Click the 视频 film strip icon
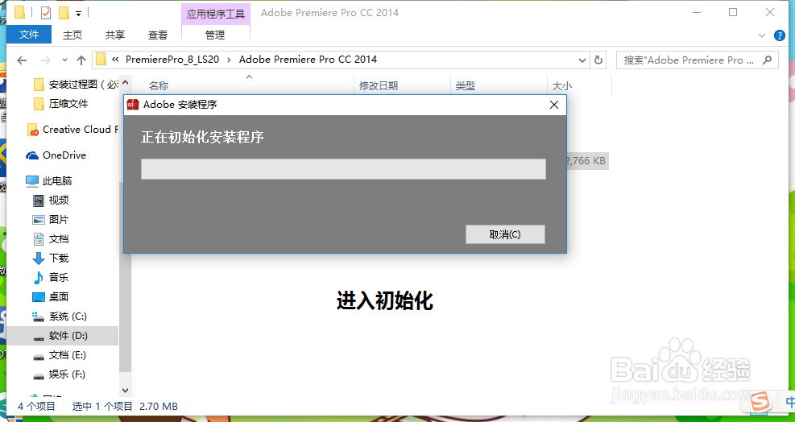Image resolution: width=795 pixels, height=422 pixels. (39, 201)
